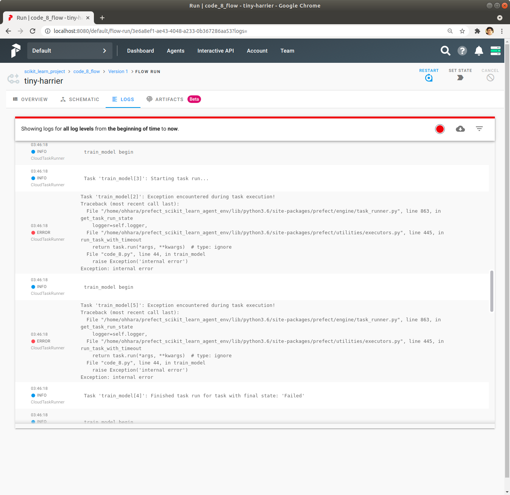
Task: Open the help question mark icon
Action: coord(462,51)
